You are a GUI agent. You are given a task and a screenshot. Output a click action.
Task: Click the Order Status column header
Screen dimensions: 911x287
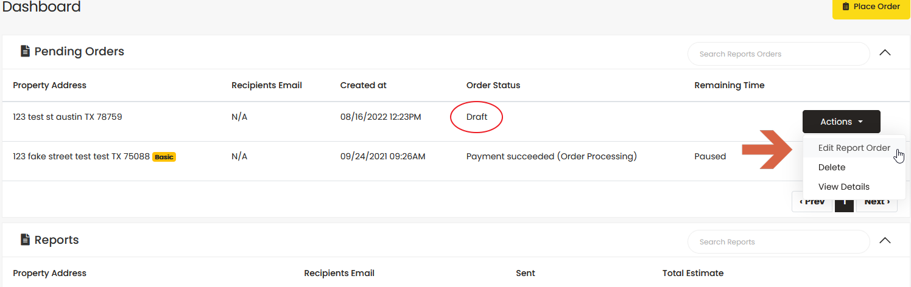click(x=493, y=85)
